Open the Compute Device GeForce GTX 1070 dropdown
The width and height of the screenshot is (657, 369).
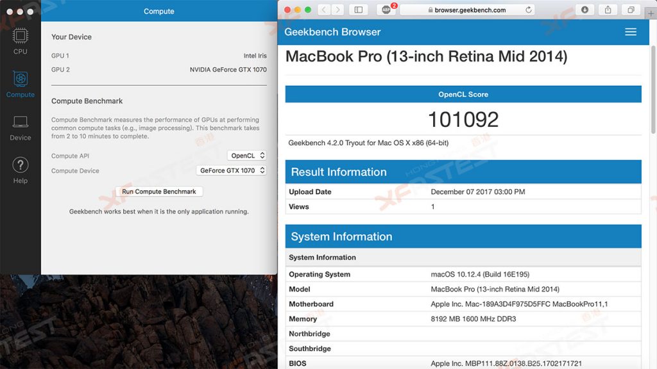(231, 170)
